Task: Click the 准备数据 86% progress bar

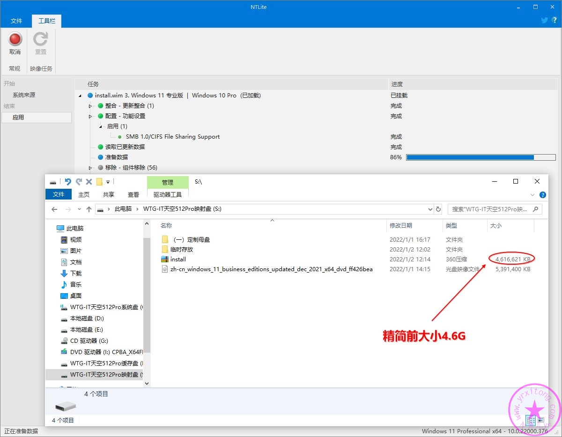Action: (x=481, y=157)
